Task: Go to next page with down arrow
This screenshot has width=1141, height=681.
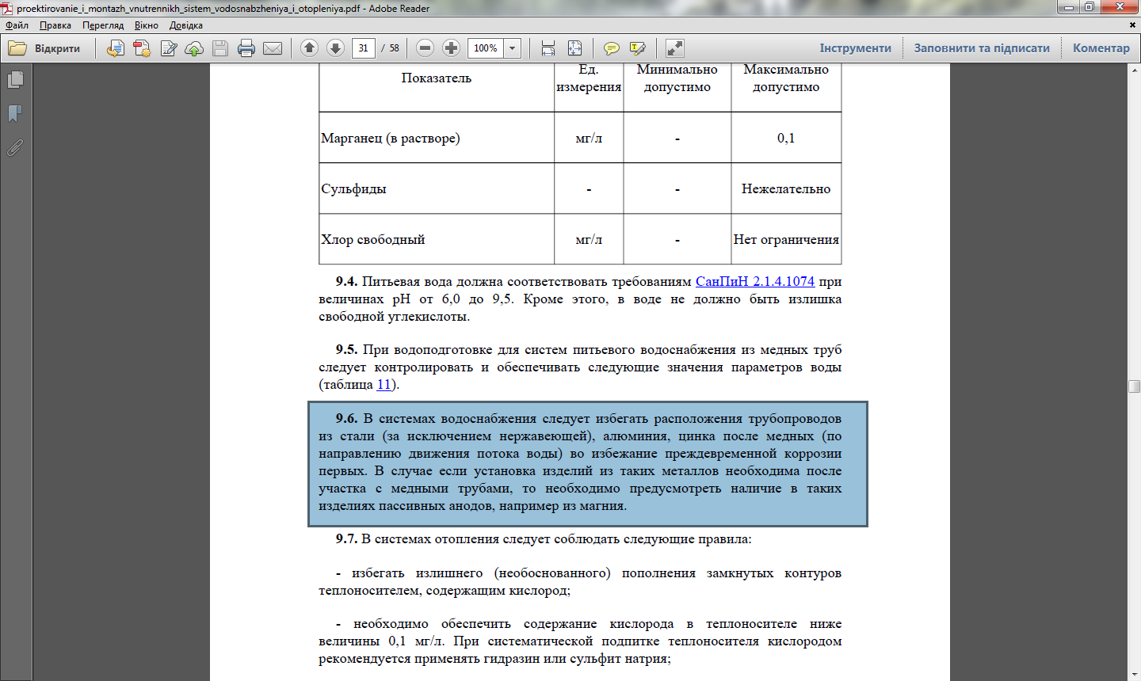Action: [335, 48]
